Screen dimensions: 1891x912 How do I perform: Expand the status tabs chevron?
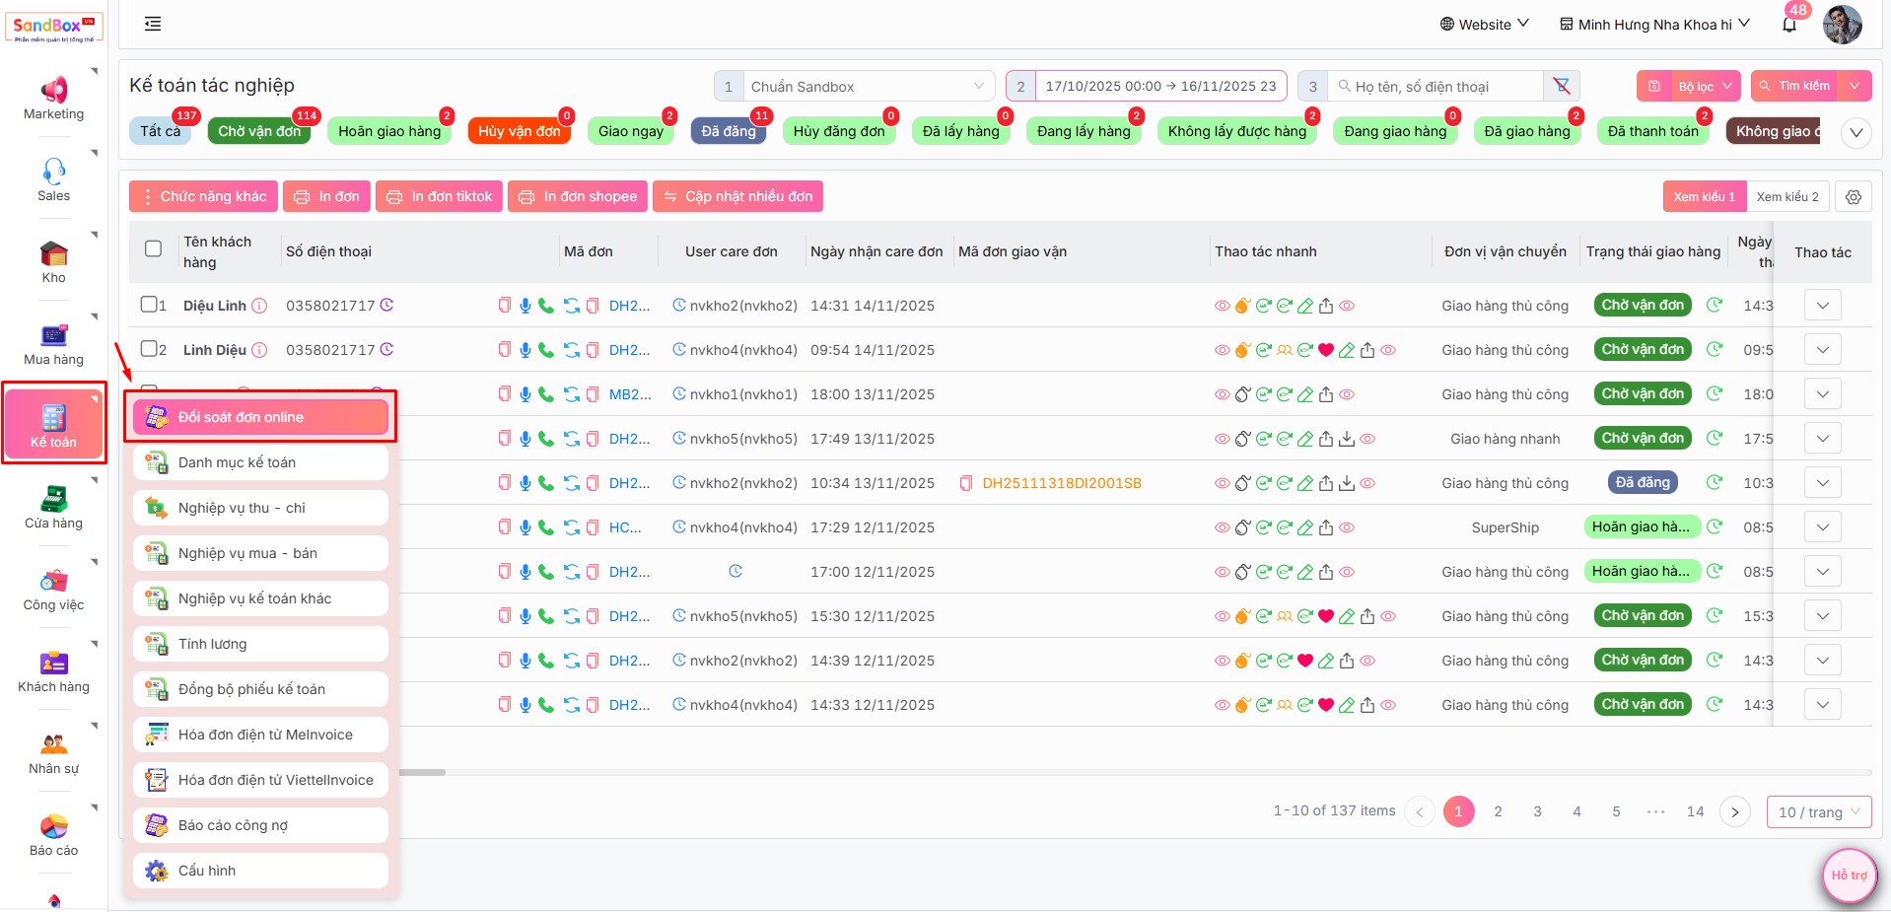1856,132
